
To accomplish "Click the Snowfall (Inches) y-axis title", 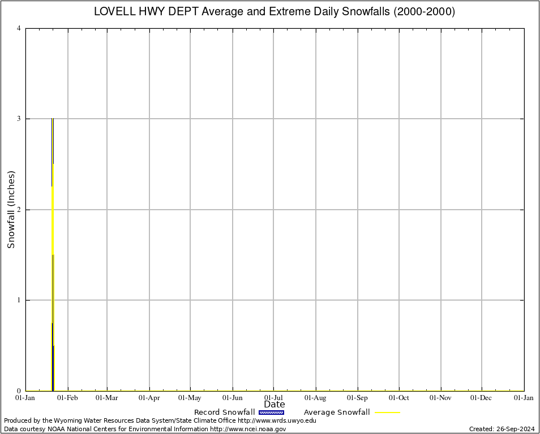I will point(11,209).
